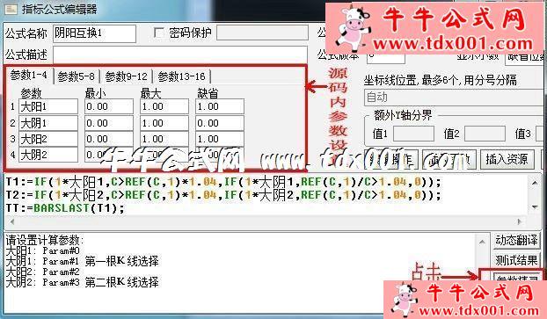
Task: Select the 参数9-12 tab
Action: coord(127,76)
